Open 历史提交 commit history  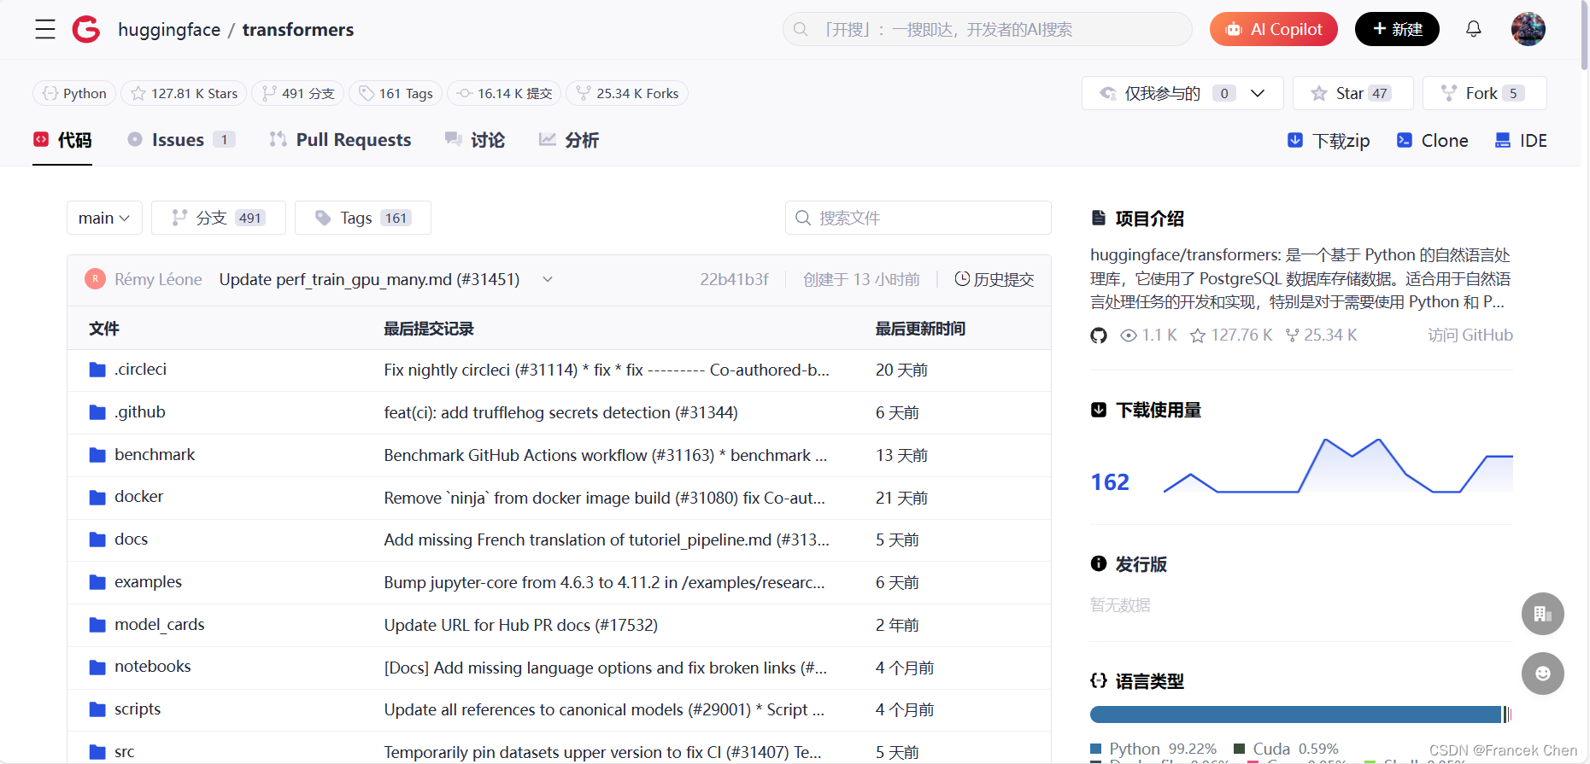[x=994, y=279]
